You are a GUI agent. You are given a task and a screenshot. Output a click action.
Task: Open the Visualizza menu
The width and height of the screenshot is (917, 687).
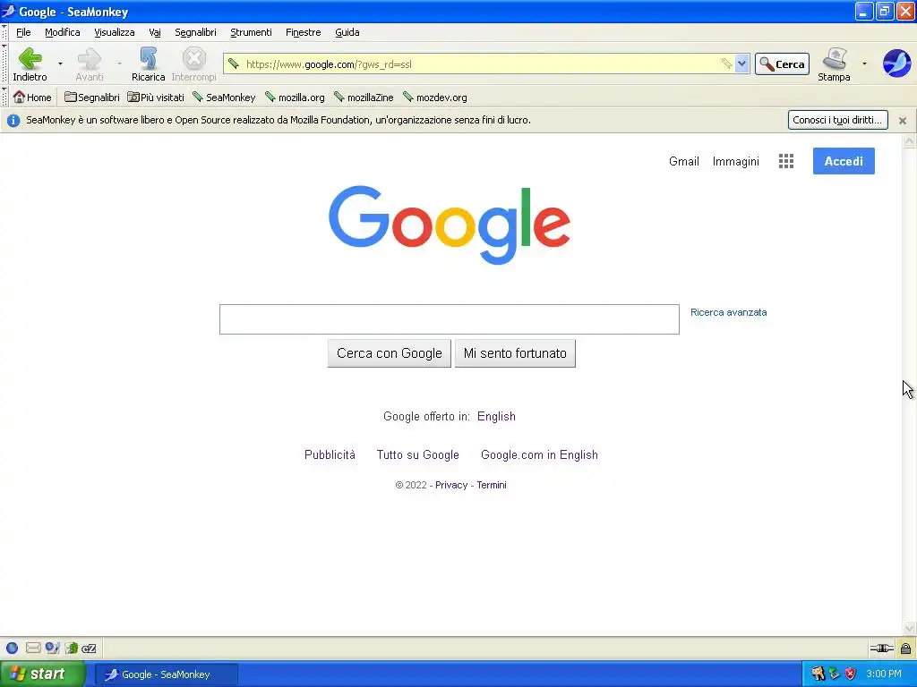click(x=115, y=32)
